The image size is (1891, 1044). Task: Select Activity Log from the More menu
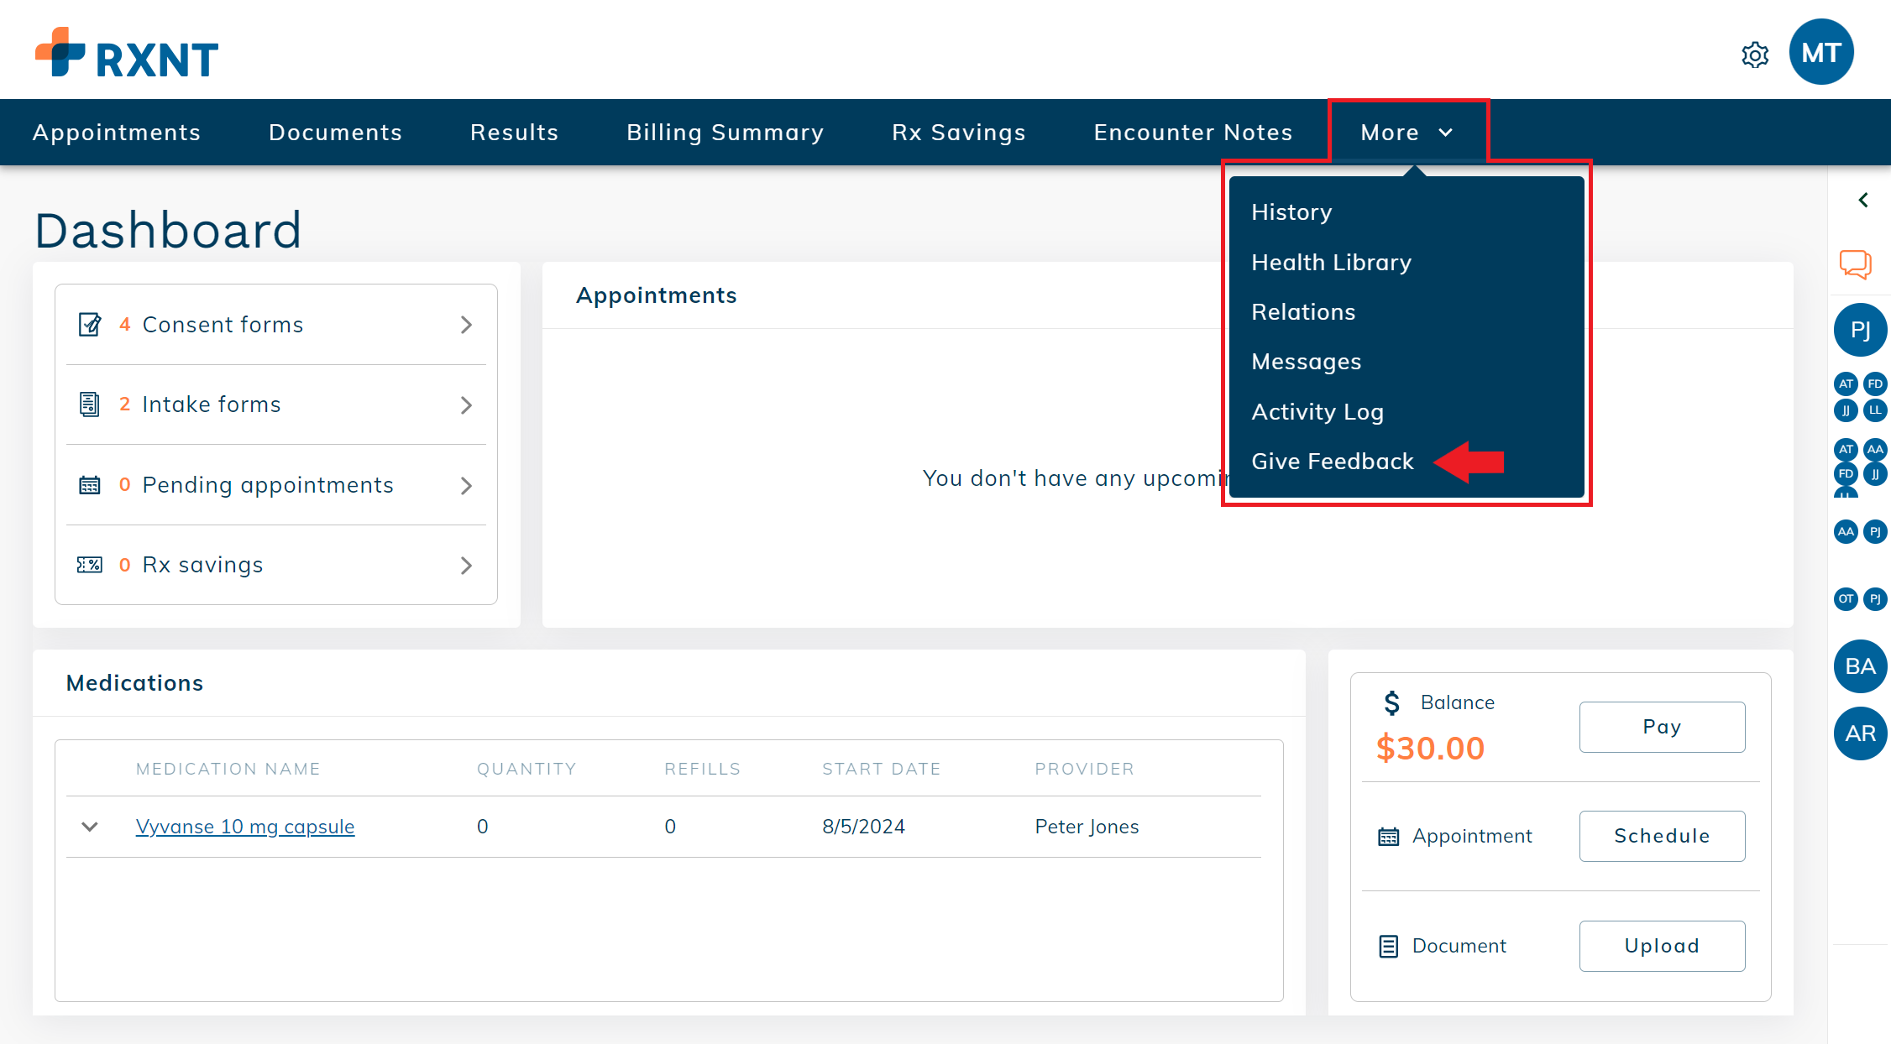1317,412
